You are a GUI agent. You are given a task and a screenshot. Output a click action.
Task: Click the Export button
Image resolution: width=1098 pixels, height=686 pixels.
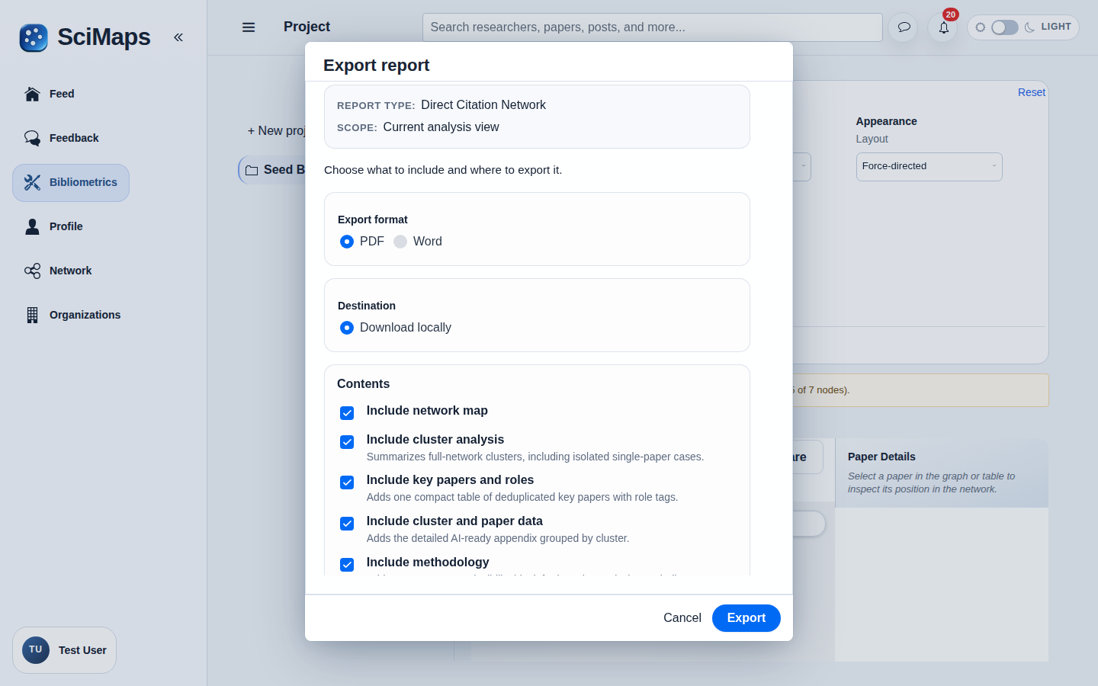746,618
